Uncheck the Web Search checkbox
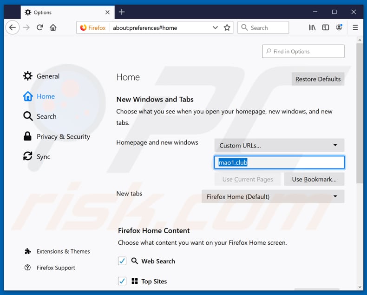 tap(122, 261)
